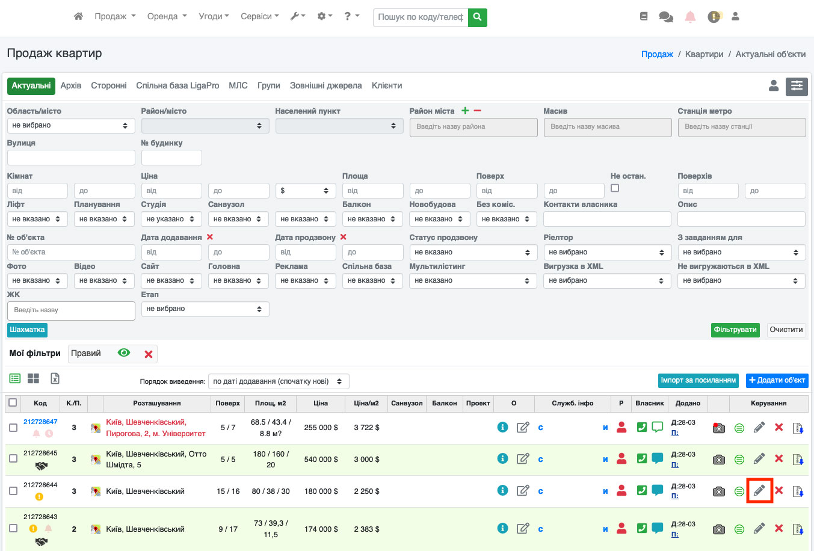Open the Статус продзвону dropdown
814x551 pixels.
pos(473,252)
